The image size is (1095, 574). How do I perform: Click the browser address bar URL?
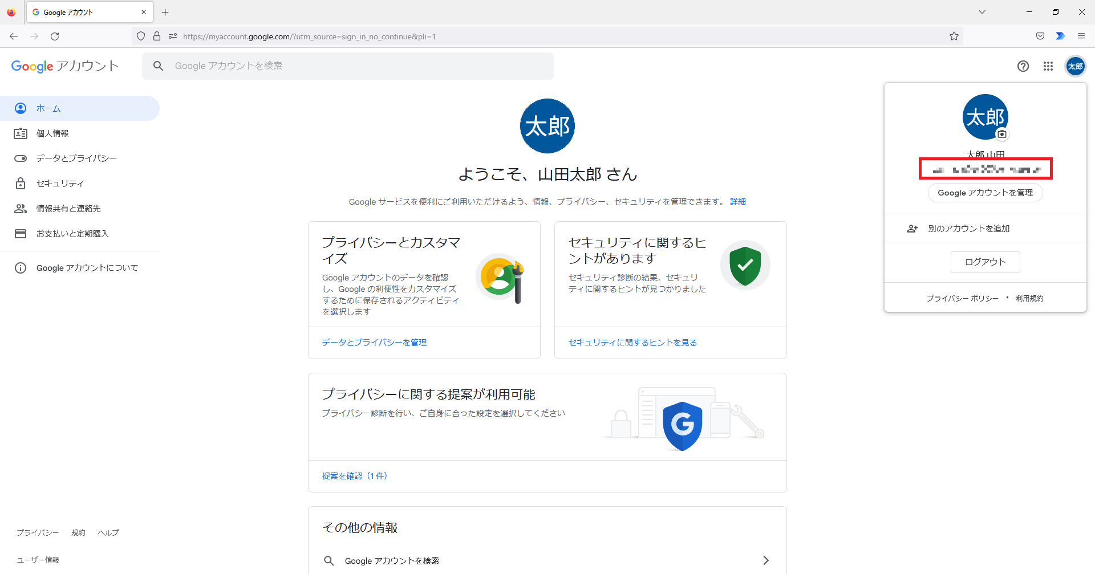coord(309,36)
